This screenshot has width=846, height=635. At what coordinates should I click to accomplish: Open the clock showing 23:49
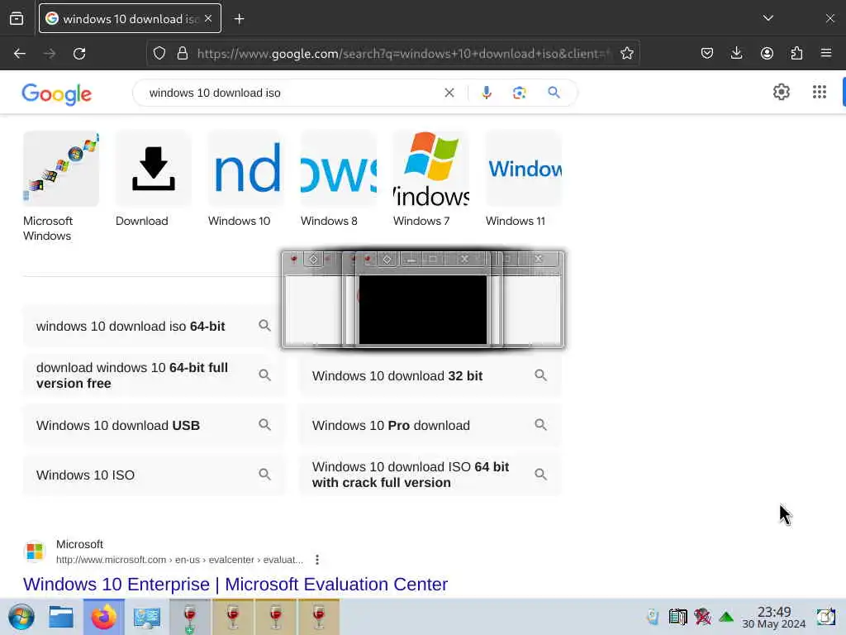[x=773, y=617]
